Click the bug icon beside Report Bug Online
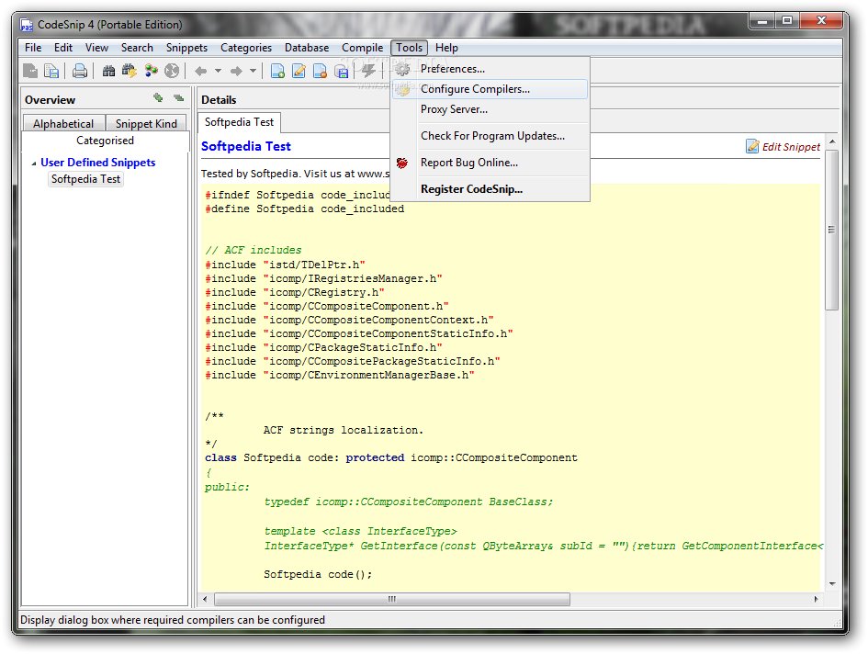The image size is (868, 654). (402, 163)
